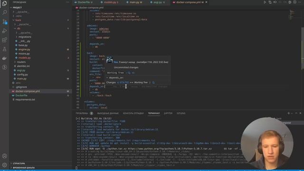Screen dimensions: 304x171
Task: Open the ВЫХОДНЫЕ ДАННЫЕ panel tab
Action: click(x=108, y=113)
